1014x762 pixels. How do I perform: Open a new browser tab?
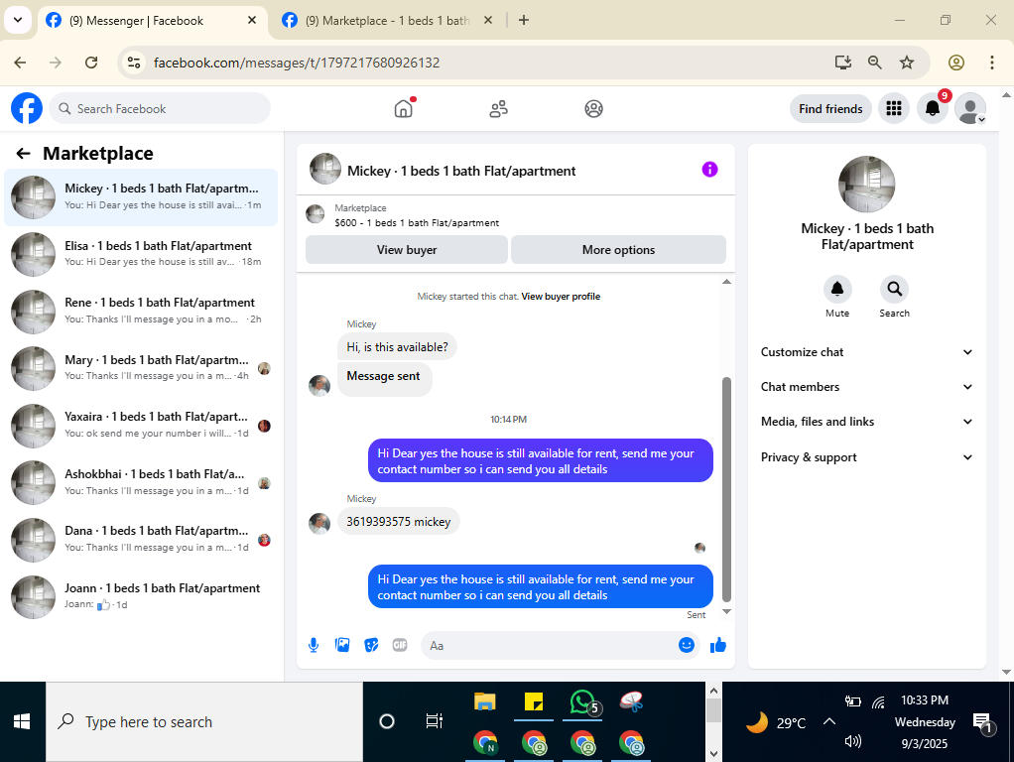point(524,20)
